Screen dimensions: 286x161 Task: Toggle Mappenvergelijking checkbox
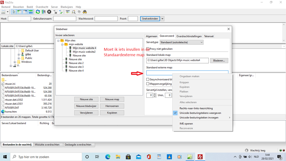148,84
